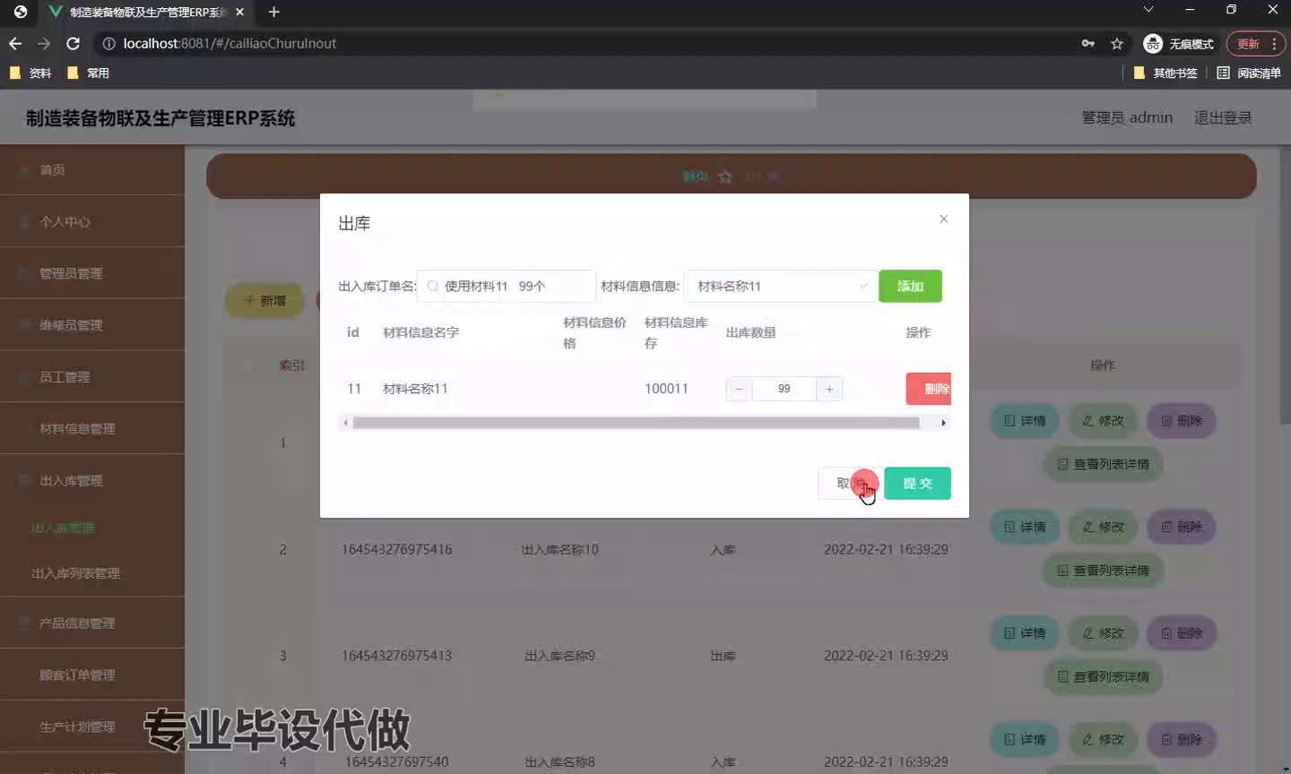The image size is (1291, 774).
Task: Click the password key icon
Action: point(1088,43)
